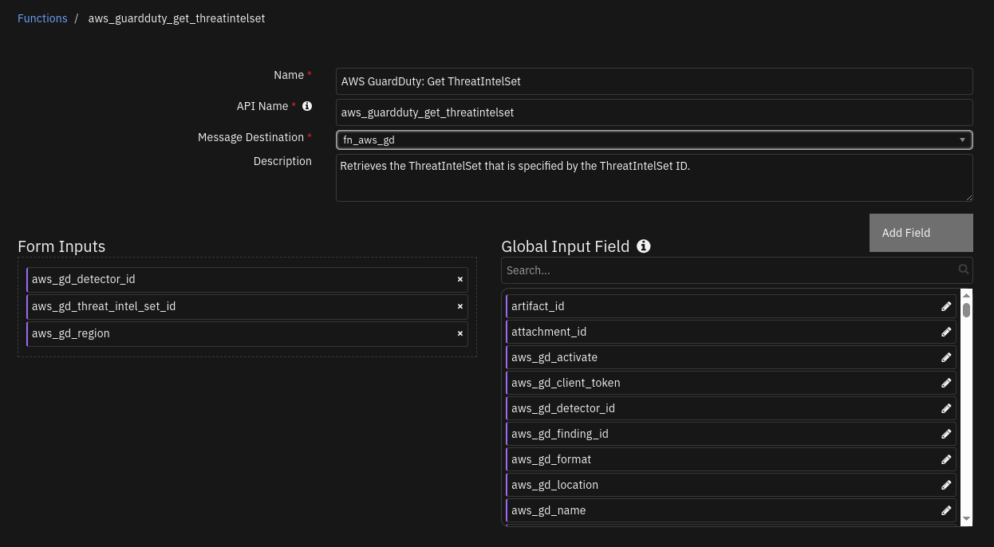This screenshot has width=994, height=547.
Task: Edit the aws_gd_activate global field
Action: 946,357
